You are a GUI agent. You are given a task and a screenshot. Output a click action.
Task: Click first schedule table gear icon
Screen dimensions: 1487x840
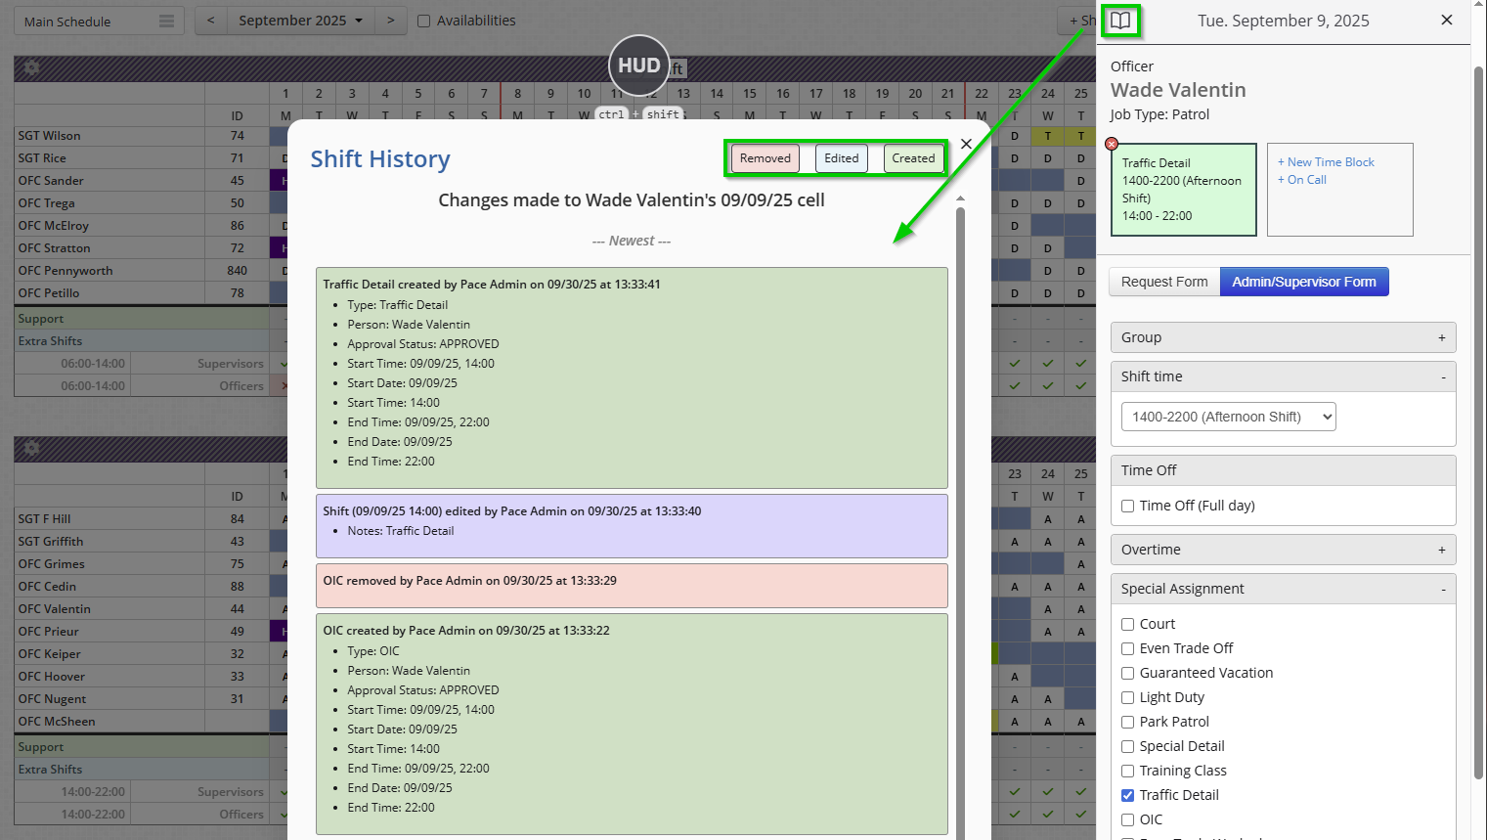tap(31, 67)
